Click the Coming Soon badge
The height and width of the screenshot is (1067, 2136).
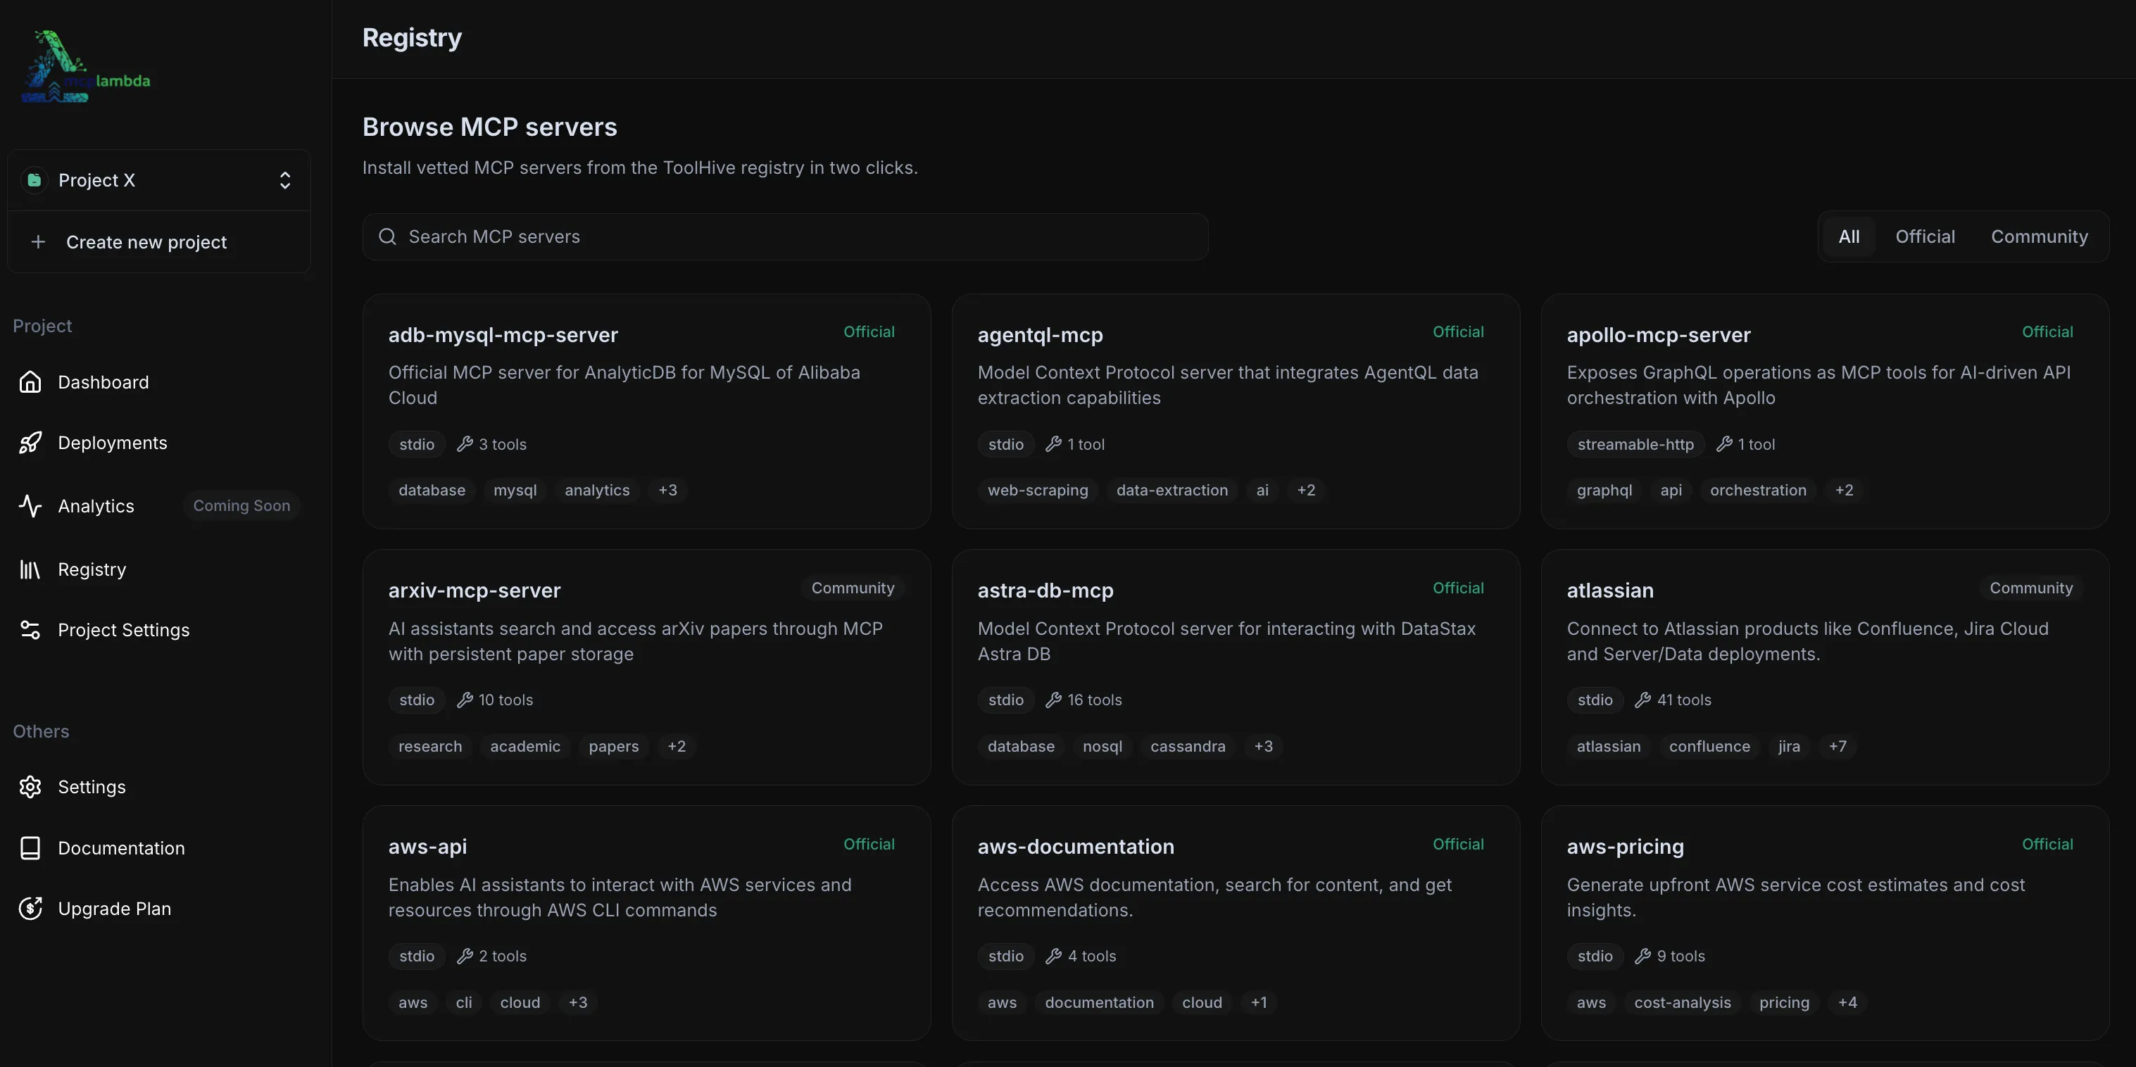coord(241,506)
